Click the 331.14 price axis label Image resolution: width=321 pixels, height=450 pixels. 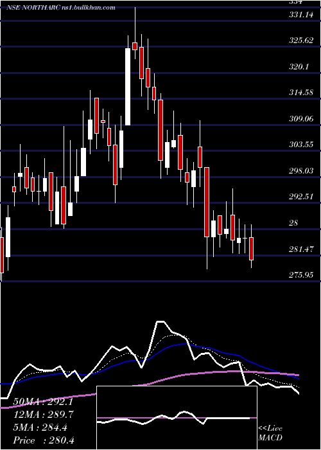point(301,14)
